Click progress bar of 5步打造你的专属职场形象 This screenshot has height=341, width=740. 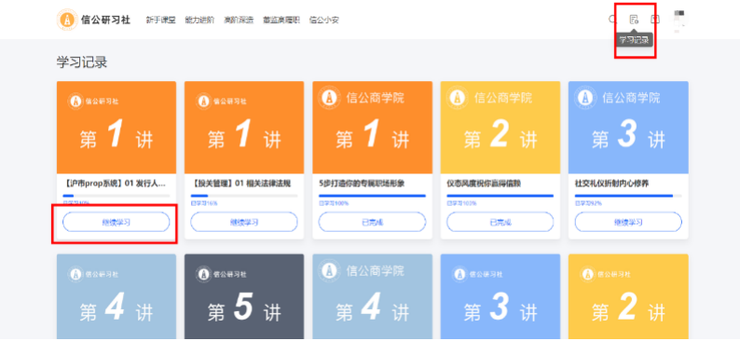pos(372,196)
